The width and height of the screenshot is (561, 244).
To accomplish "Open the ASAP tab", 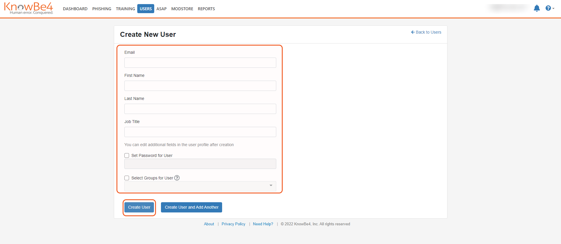I will pyautogui.click(x=162, y=9).
